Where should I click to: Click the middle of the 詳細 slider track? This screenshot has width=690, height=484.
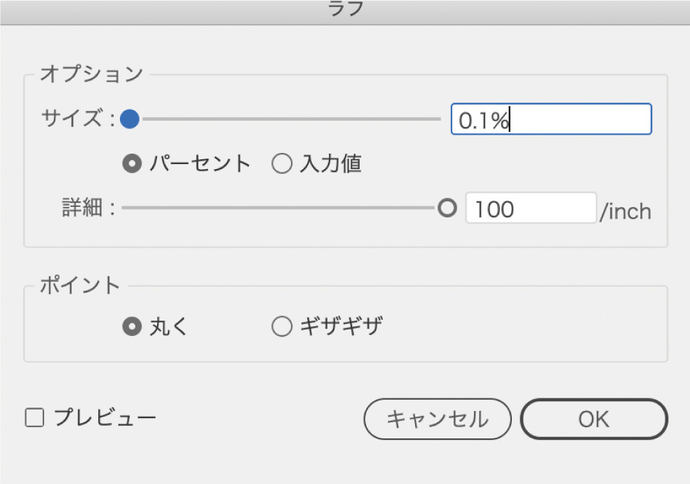click(x=280, y=208)
